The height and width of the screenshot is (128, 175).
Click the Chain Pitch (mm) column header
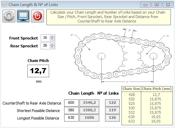click(157, 89)
